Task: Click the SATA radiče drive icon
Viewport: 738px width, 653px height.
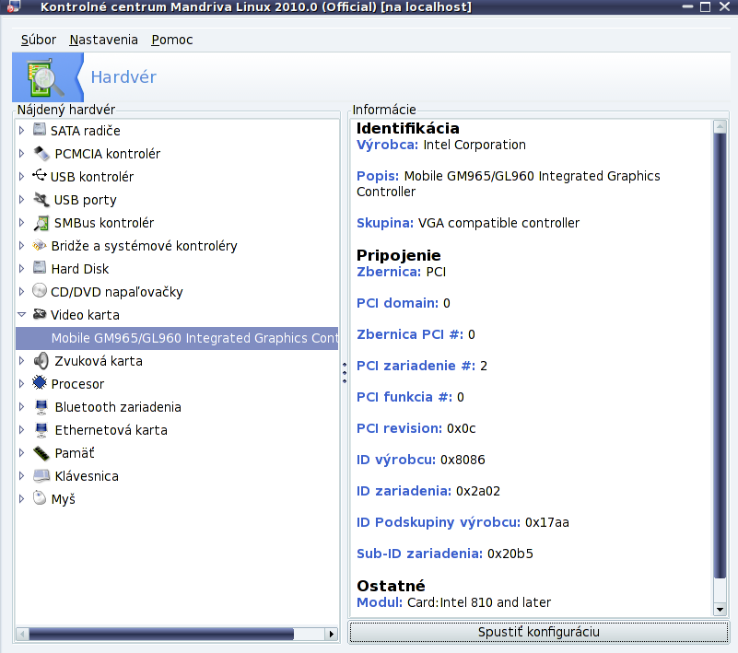Action: point(40,130)
